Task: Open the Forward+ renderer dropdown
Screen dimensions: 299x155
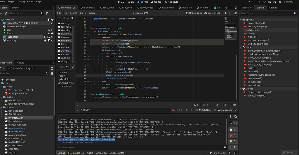Action: coord(290,2)
